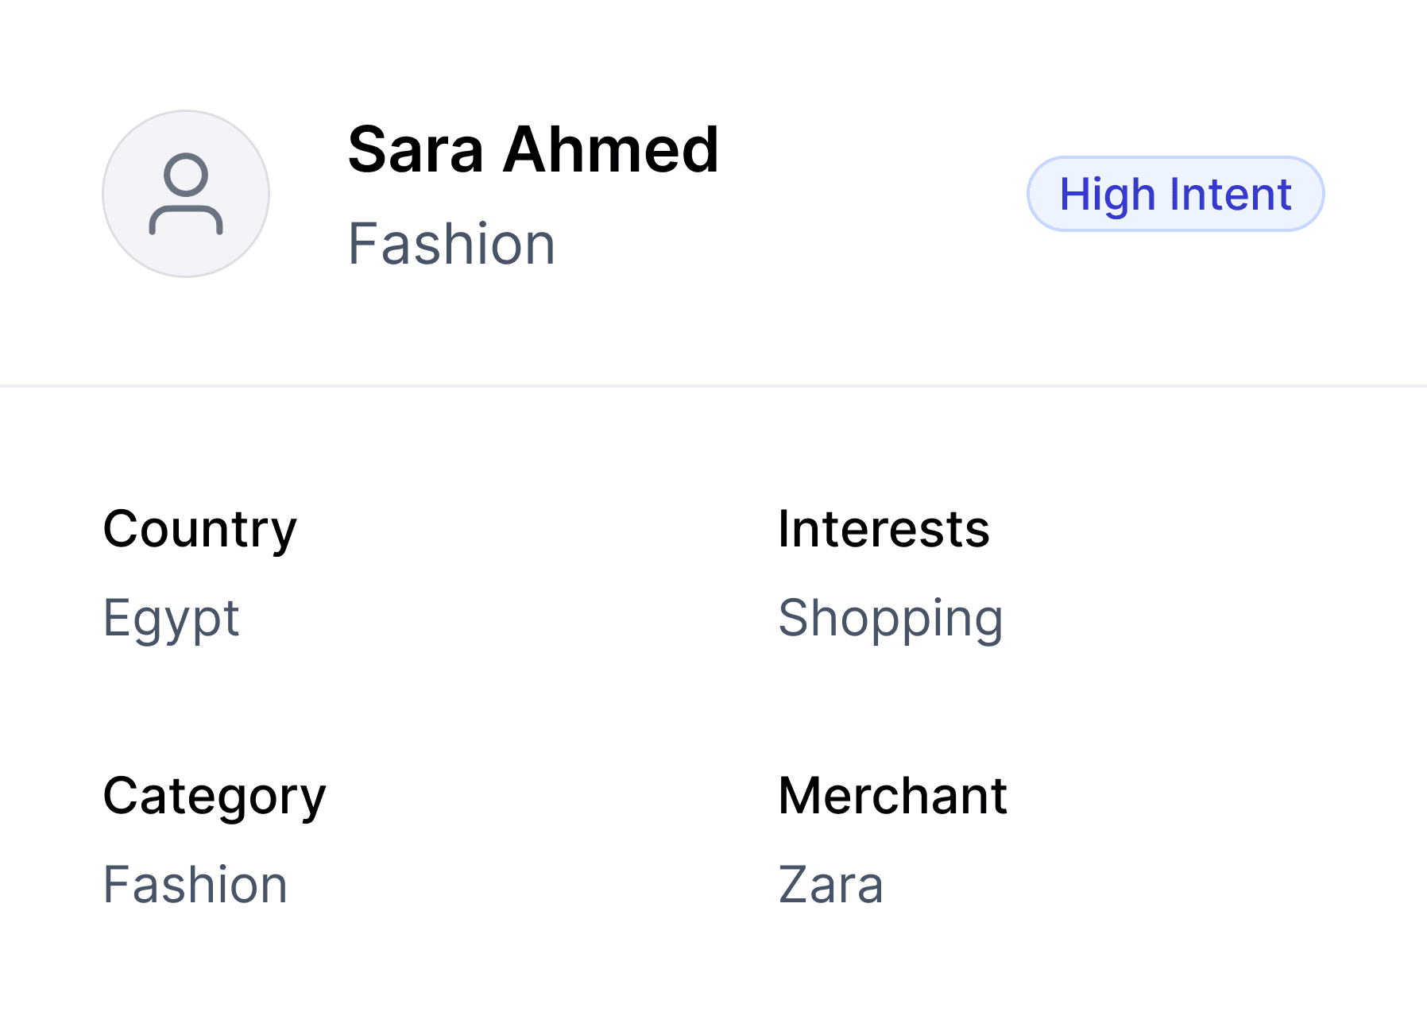1427x1023 pixels.
Task: Click the word High in the badge
Action: coord(1107,194)
